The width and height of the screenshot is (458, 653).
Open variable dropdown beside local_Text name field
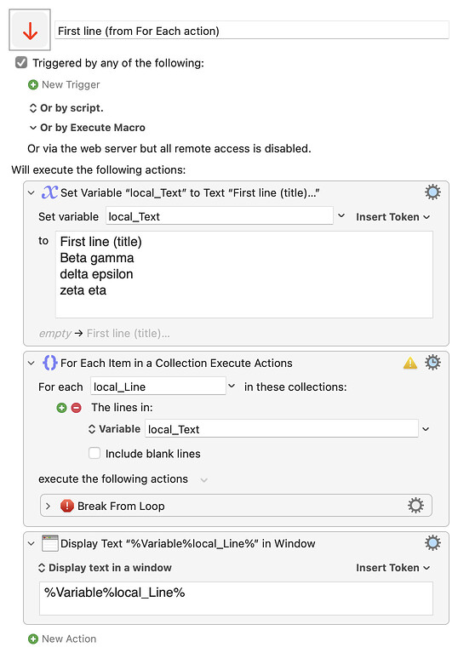(341, 215)
